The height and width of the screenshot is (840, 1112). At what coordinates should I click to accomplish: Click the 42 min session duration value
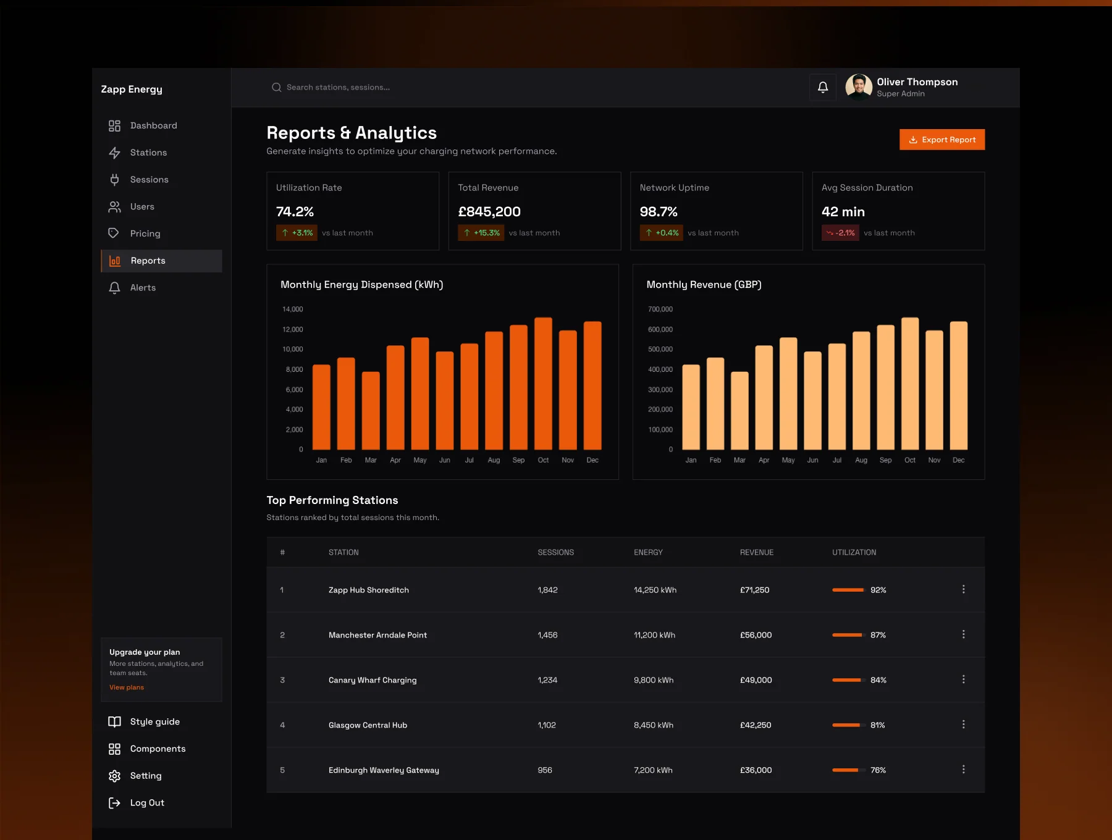click(843, 212)
